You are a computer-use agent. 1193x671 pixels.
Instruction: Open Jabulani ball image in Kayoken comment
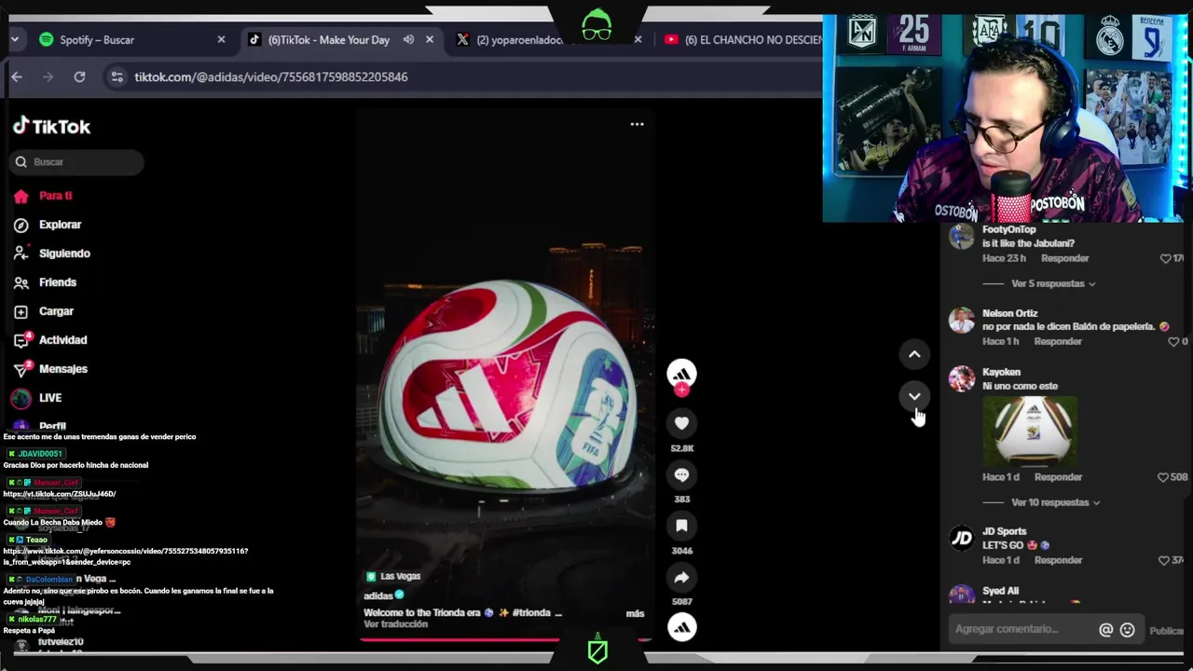pyautogui.click(x=1030, y=431)
